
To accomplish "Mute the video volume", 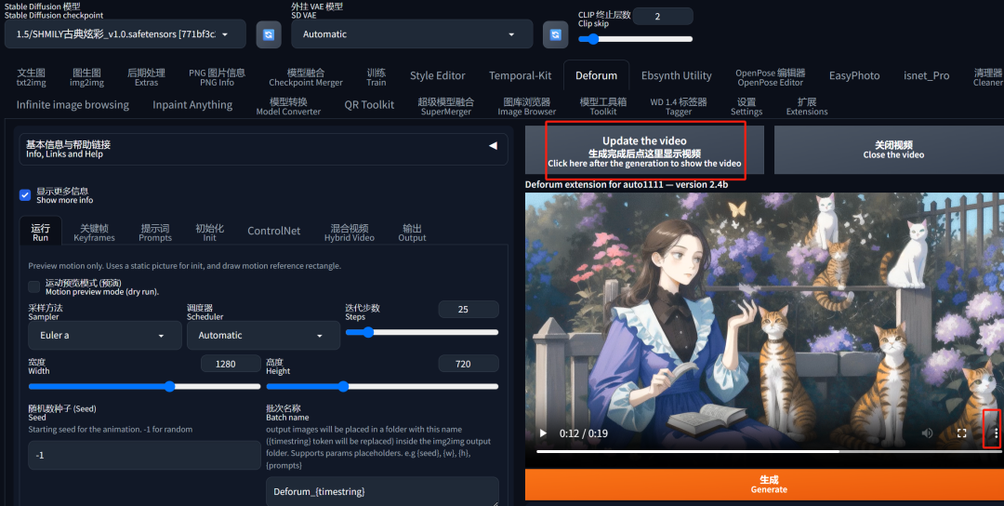I will click(x=927, y=433).
